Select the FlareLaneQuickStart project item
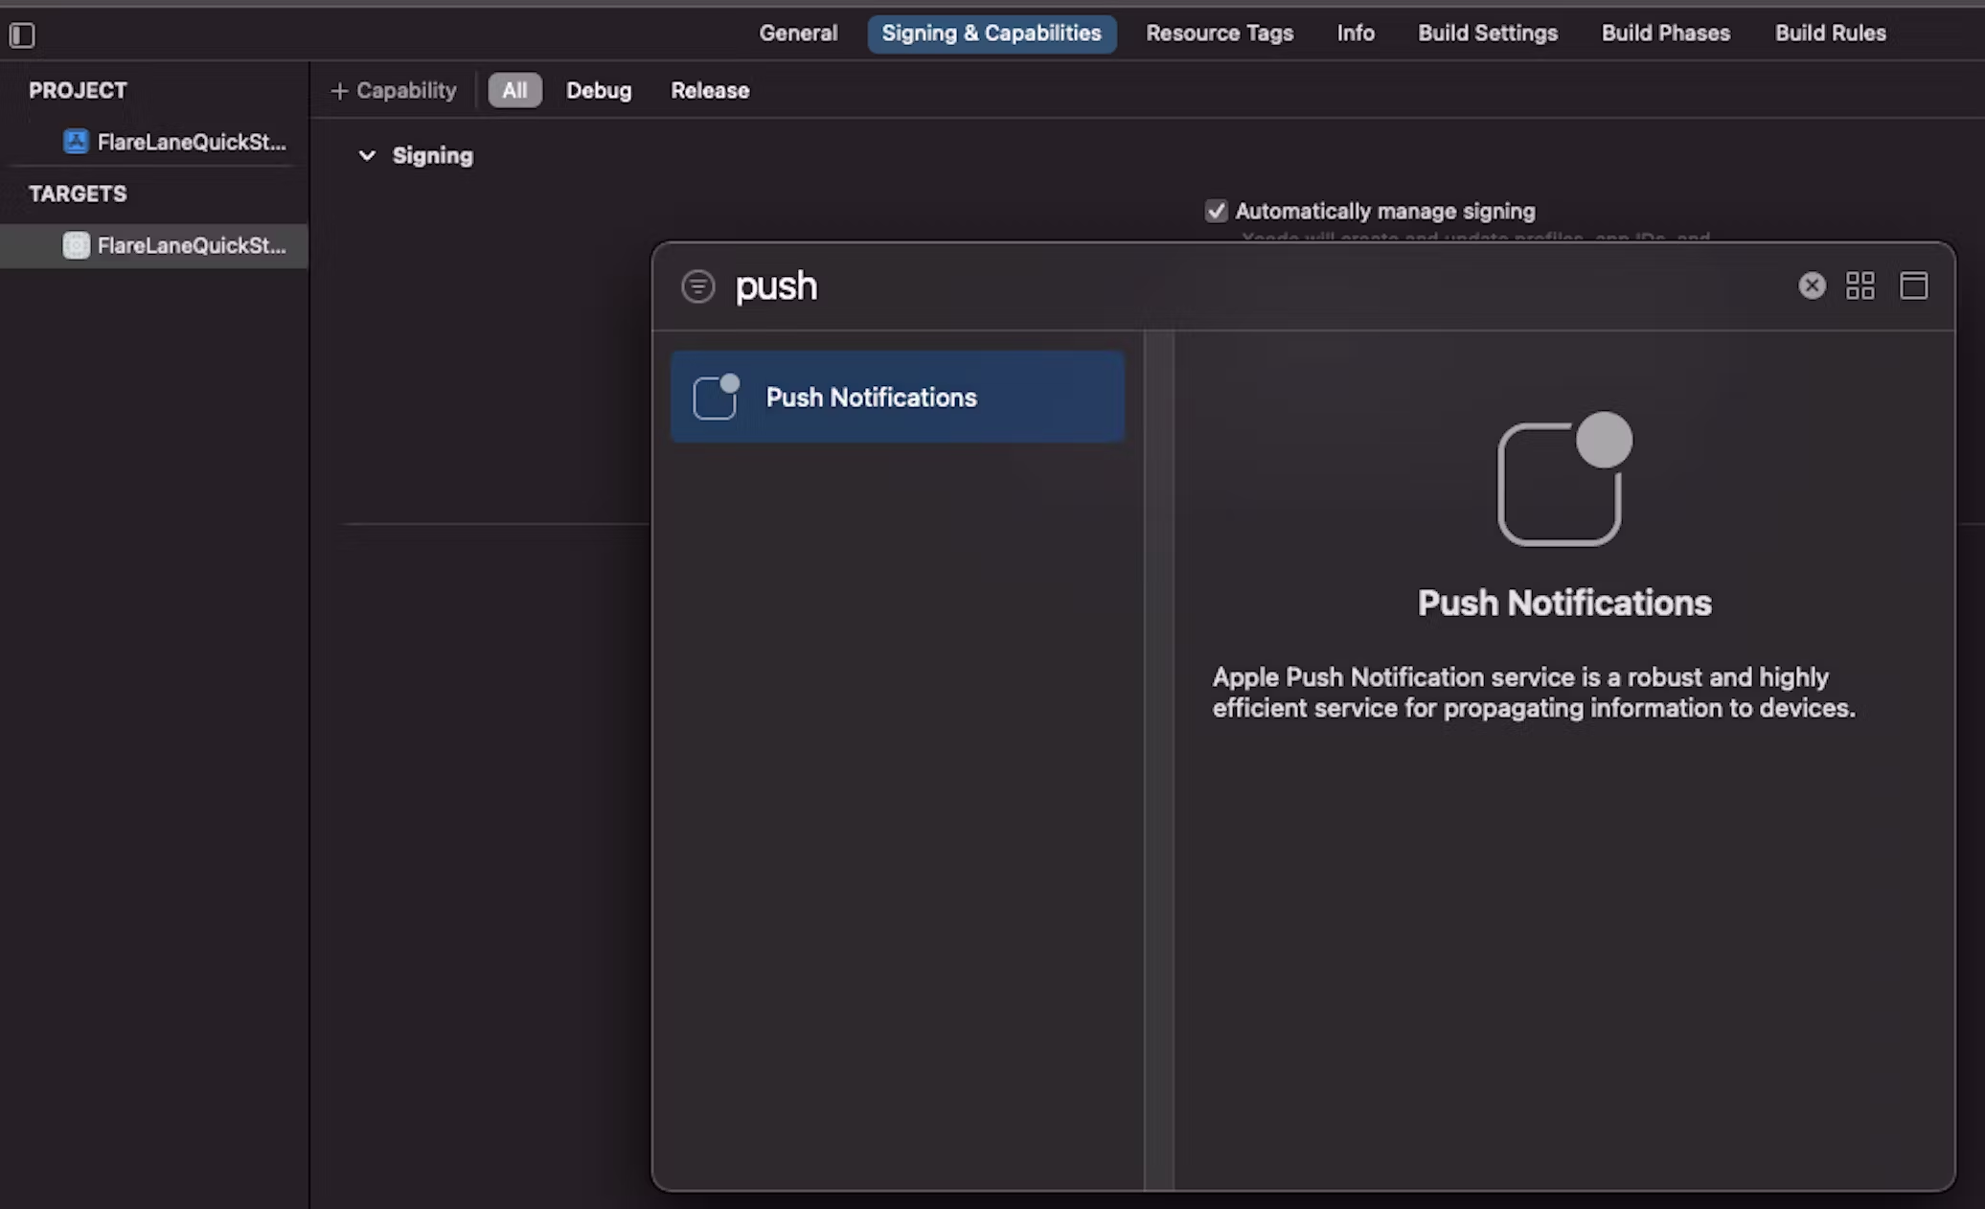Screen dimensions: 1985x1209 tap(174, 142)
